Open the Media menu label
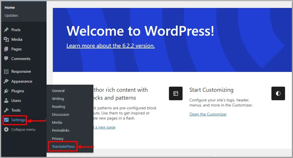 (17, 40)
